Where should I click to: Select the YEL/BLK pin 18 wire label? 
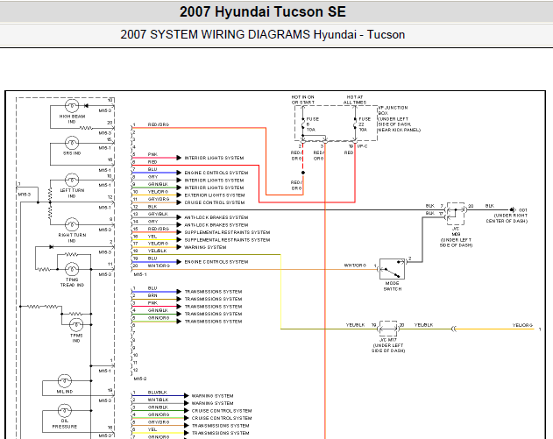click(x=157, y=251)
